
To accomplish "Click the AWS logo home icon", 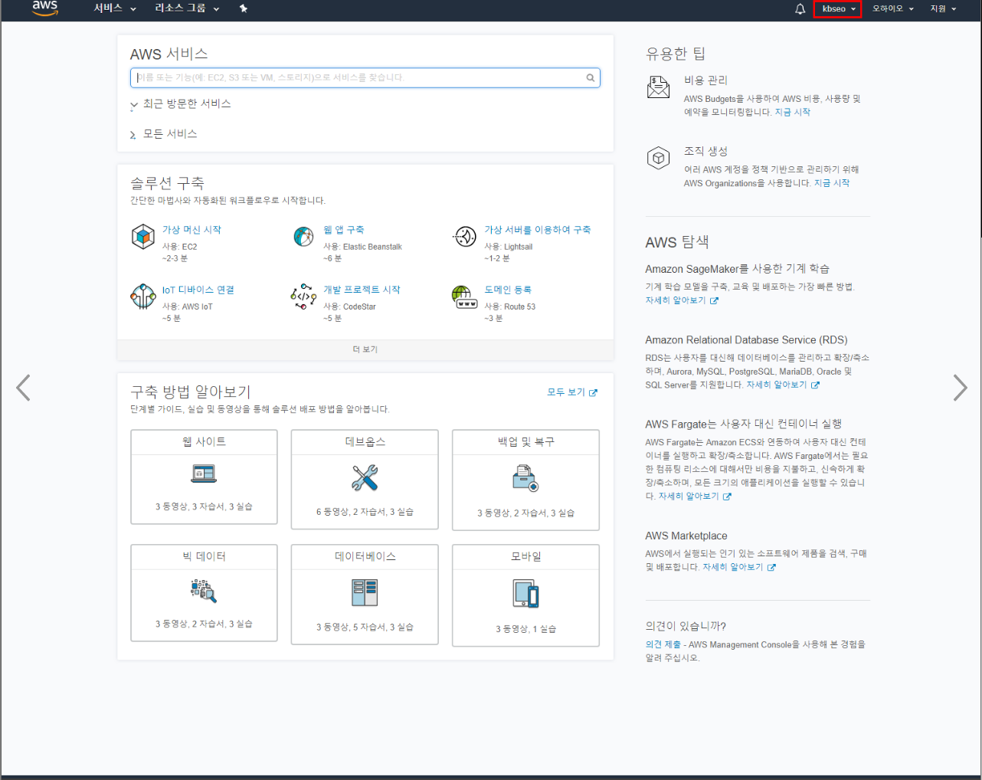I will point(44,8).
